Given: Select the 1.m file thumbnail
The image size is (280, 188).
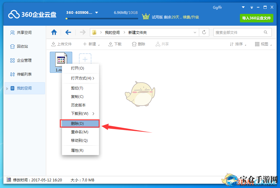Looking at the screenshot, I should (x=61, y=62).
